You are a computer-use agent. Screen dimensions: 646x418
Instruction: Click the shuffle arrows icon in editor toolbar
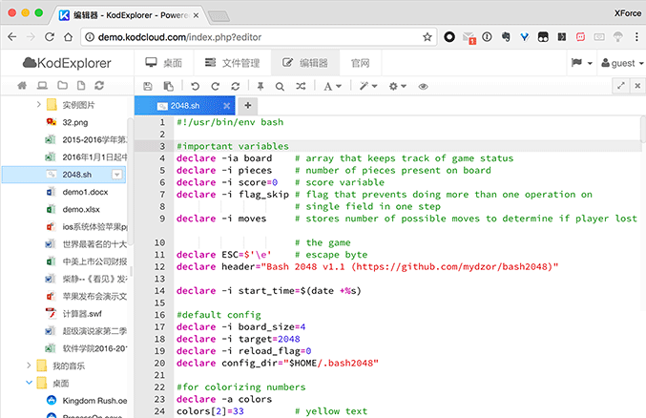point(302,86)
